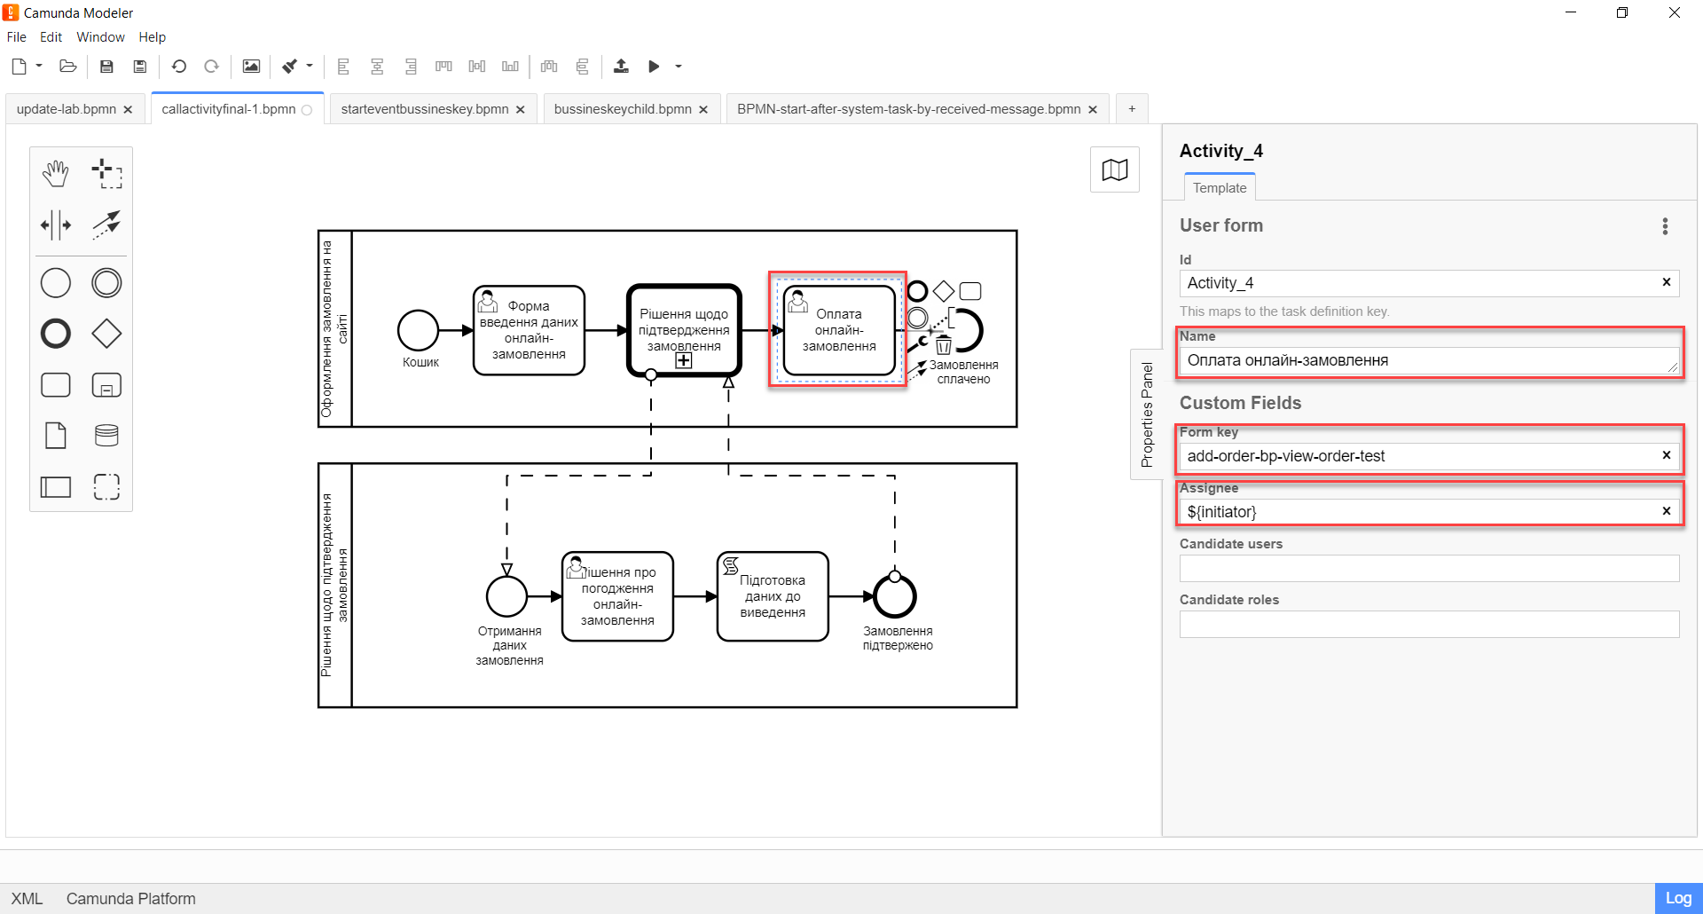Image resolution: width=1703 pixels, height=914 pixels.
Task: Open the new file dropdown arrow
Action: point(39,66)
